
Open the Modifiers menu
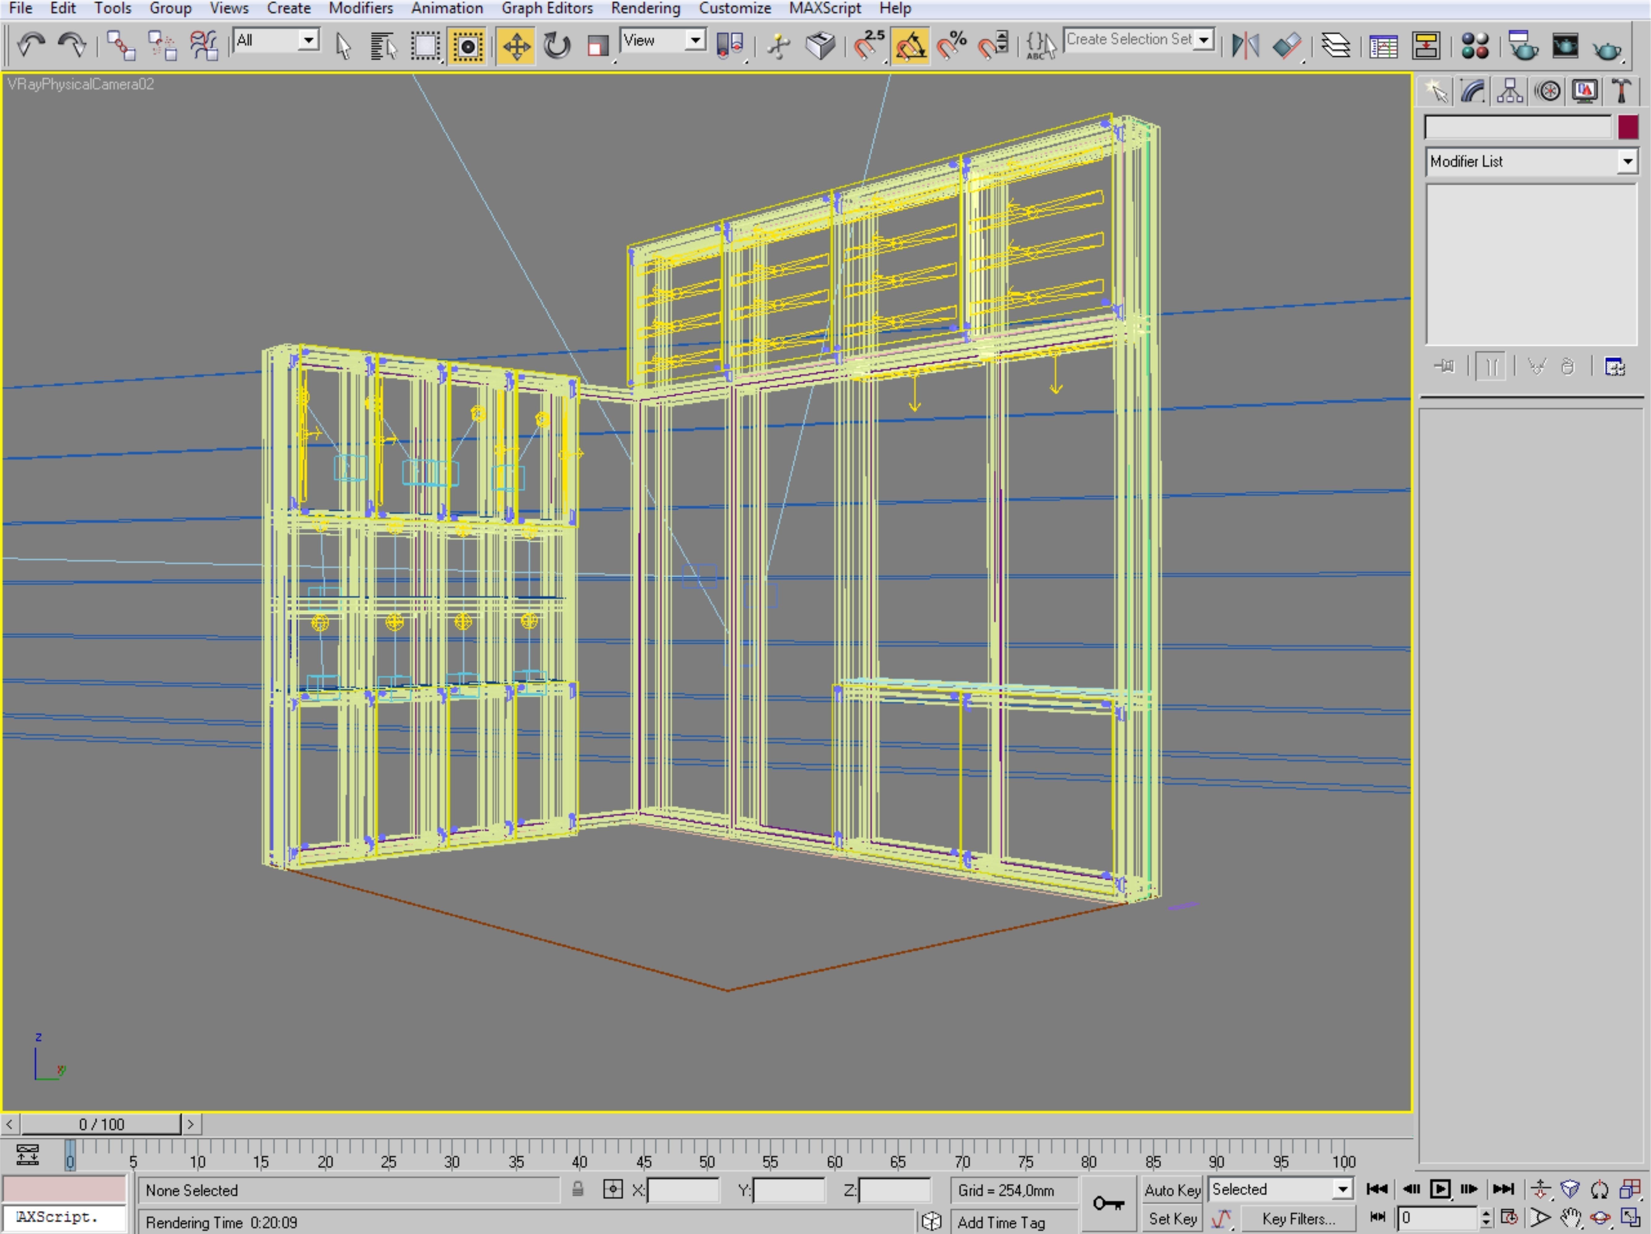click(361, 8)
